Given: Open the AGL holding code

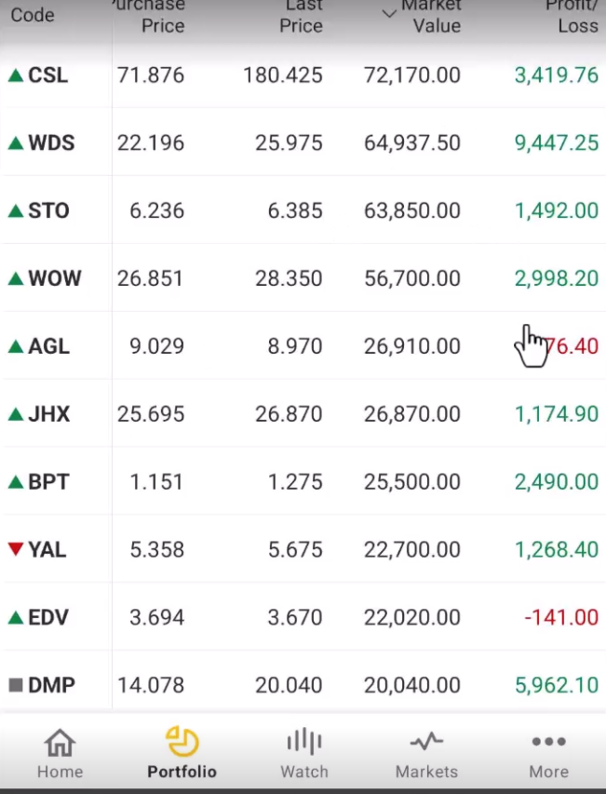Looking at the screenshot, I should [48, 346].
